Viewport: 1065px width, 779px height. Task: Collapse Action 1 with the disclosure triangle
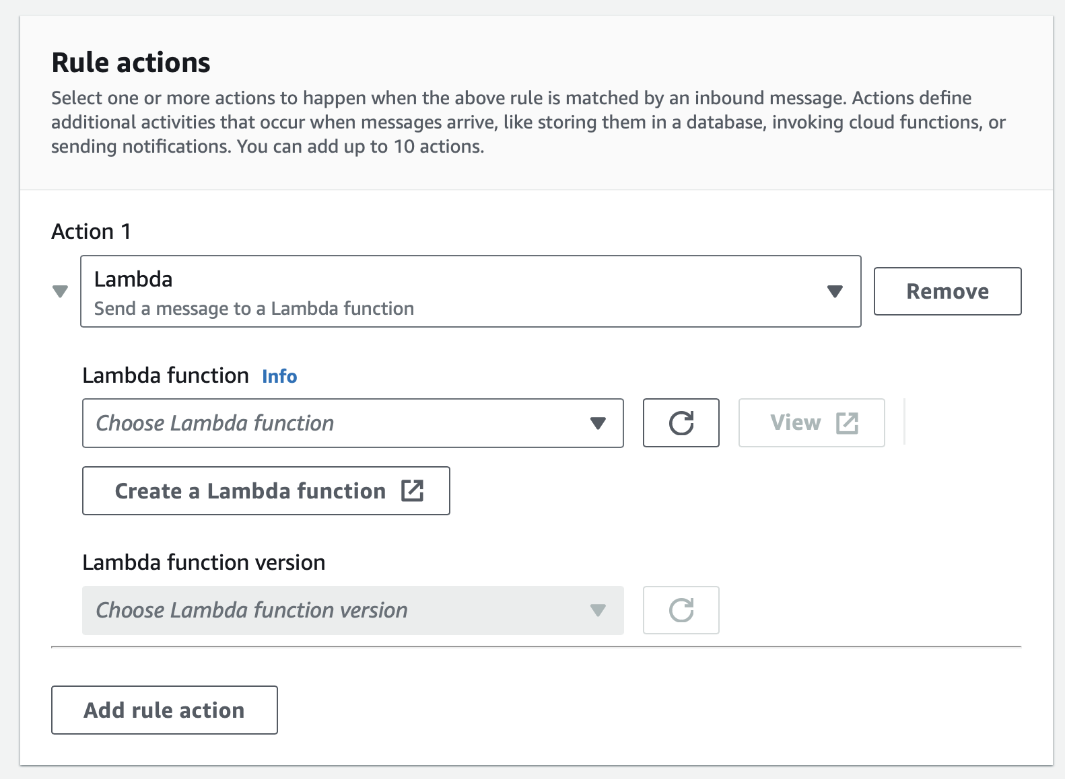coord(60,291)
